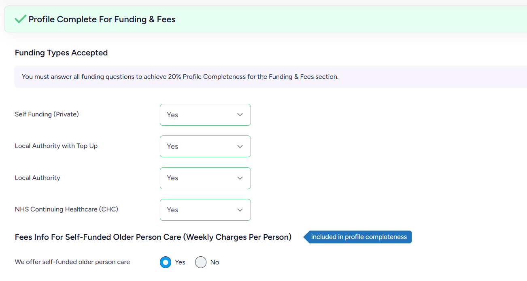Click the NHS Continuing Healthcare chevron arrow
The image size is (527, 281).
[240, 210]
